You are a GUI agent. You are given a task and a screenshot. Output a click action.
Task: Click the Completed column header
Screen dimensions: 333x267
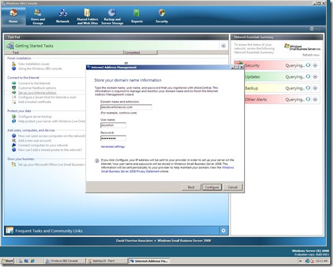pos(140,52)
